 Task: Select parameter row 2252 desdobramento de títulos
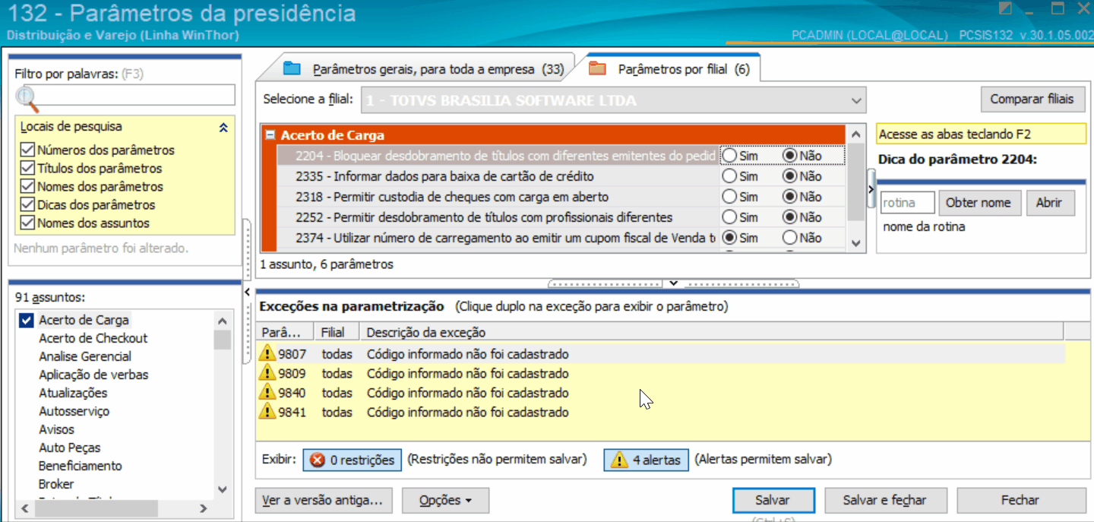tap(497, 217)
